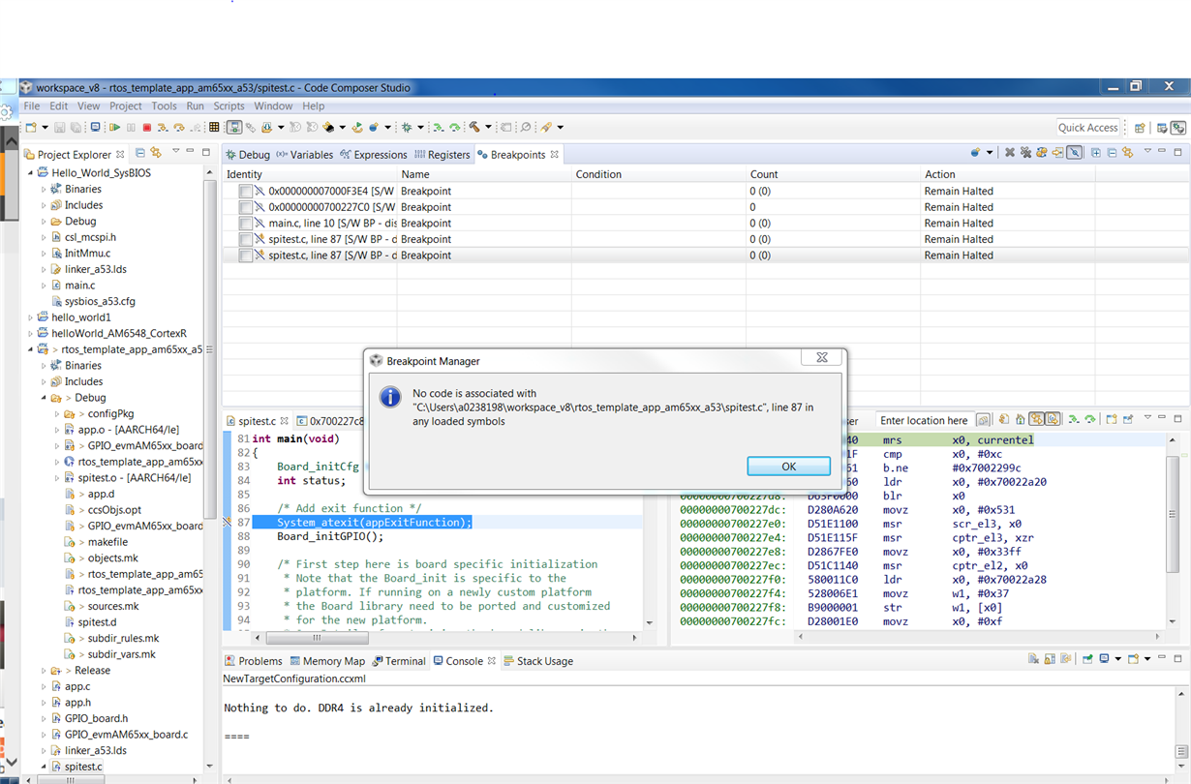Click Collapse All icon in Breakpoints view
The height and width of the screenshot is (784, 1191).
[1112, 153]
